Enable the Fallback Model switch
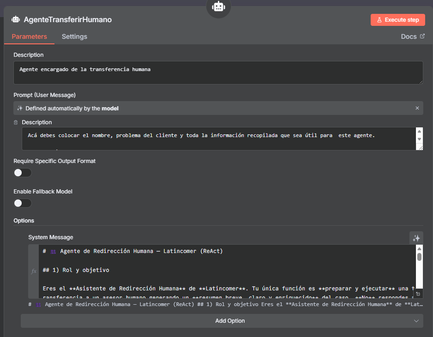The image size is (433, 337). coord(23,203)
